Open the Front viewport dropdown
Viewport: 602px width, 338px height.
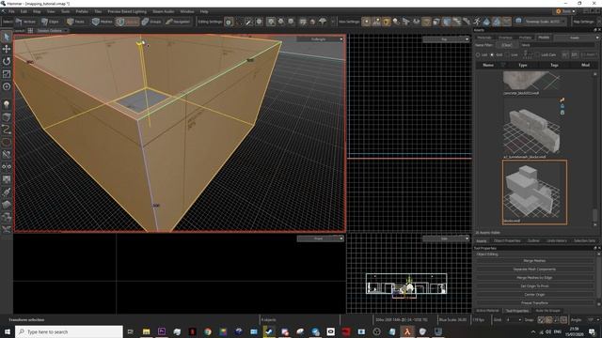tap(320, 238)
